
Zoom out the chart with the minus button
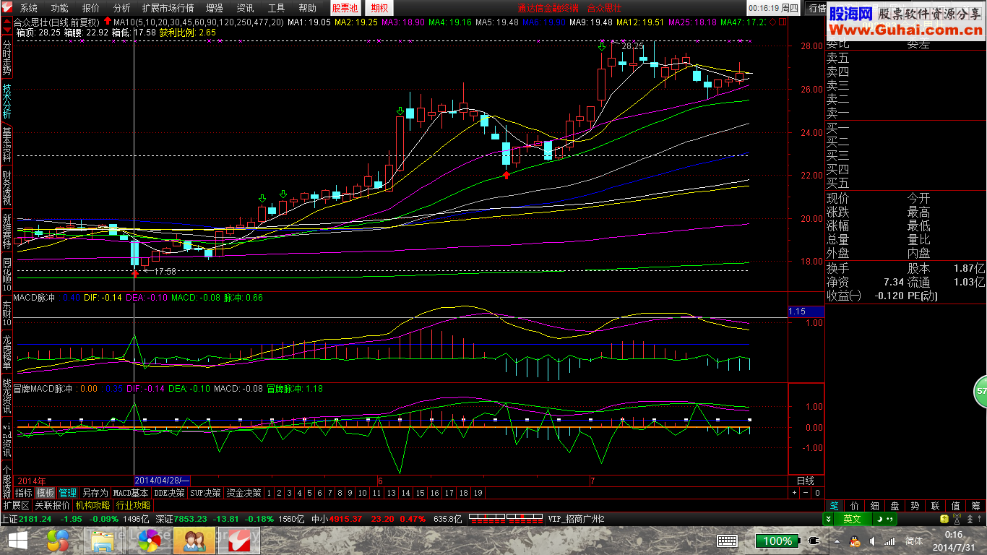coord(806,493)
